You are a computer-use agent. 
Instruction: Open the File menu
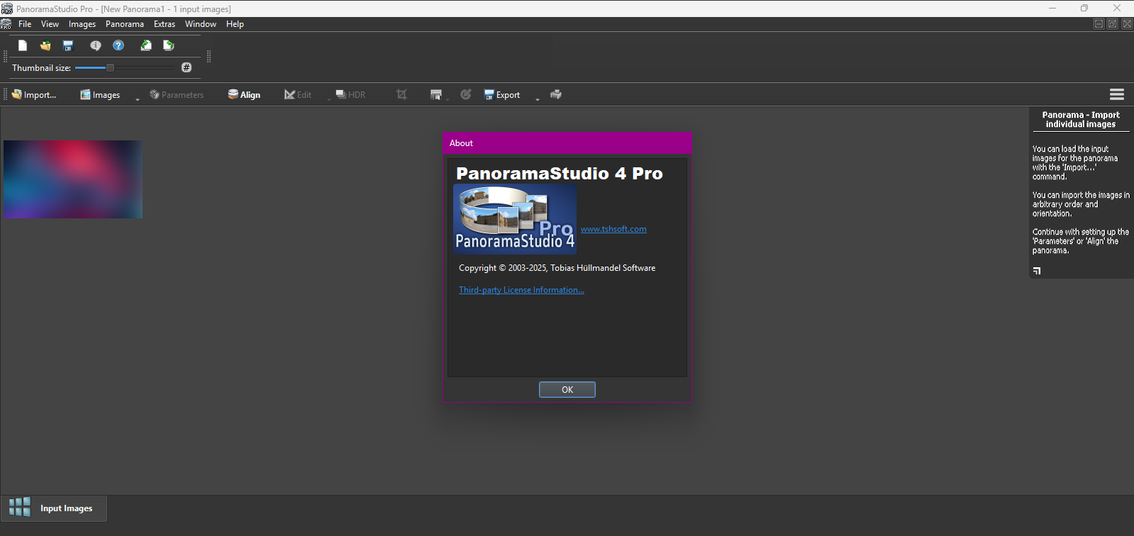[x=25, y=24]
